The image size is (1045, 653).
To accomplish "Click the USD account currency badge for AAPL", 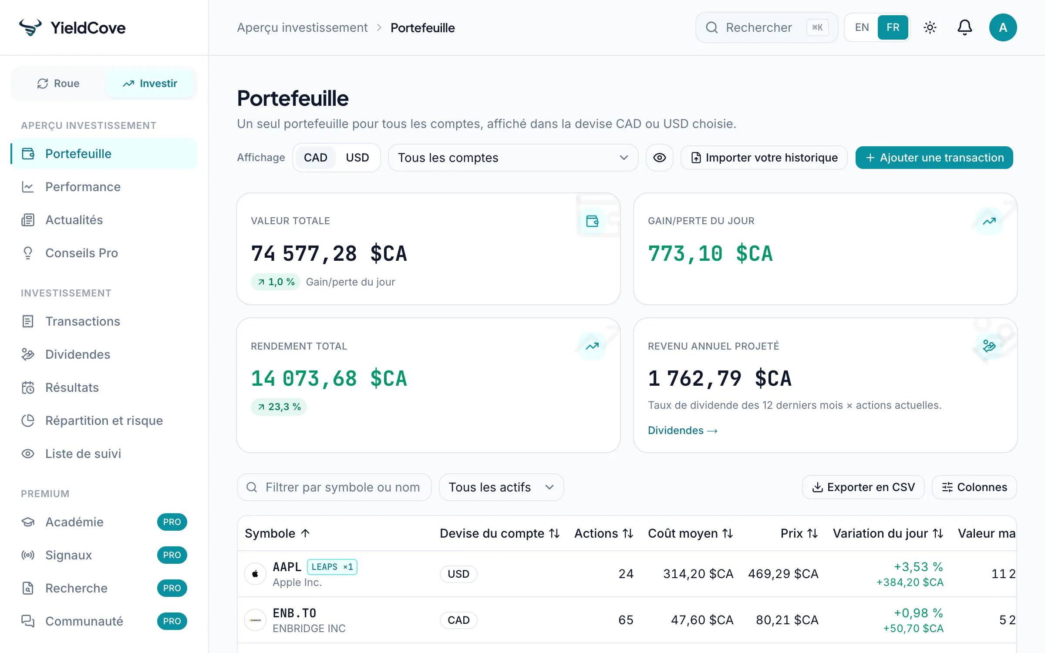I will pos(458,574).
